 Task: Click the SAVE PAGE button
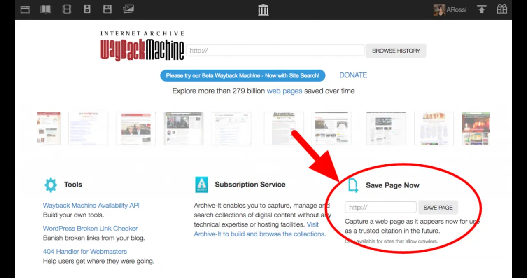pyautogui.click(x=438, y=208)
